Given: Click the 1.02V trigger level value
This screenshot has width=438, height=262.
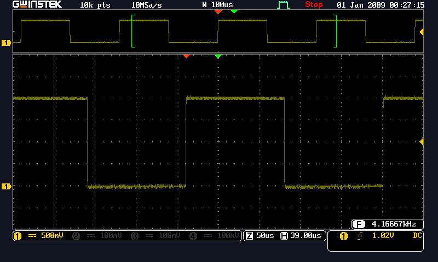Looking at the screenshot, I should [383, 236].
